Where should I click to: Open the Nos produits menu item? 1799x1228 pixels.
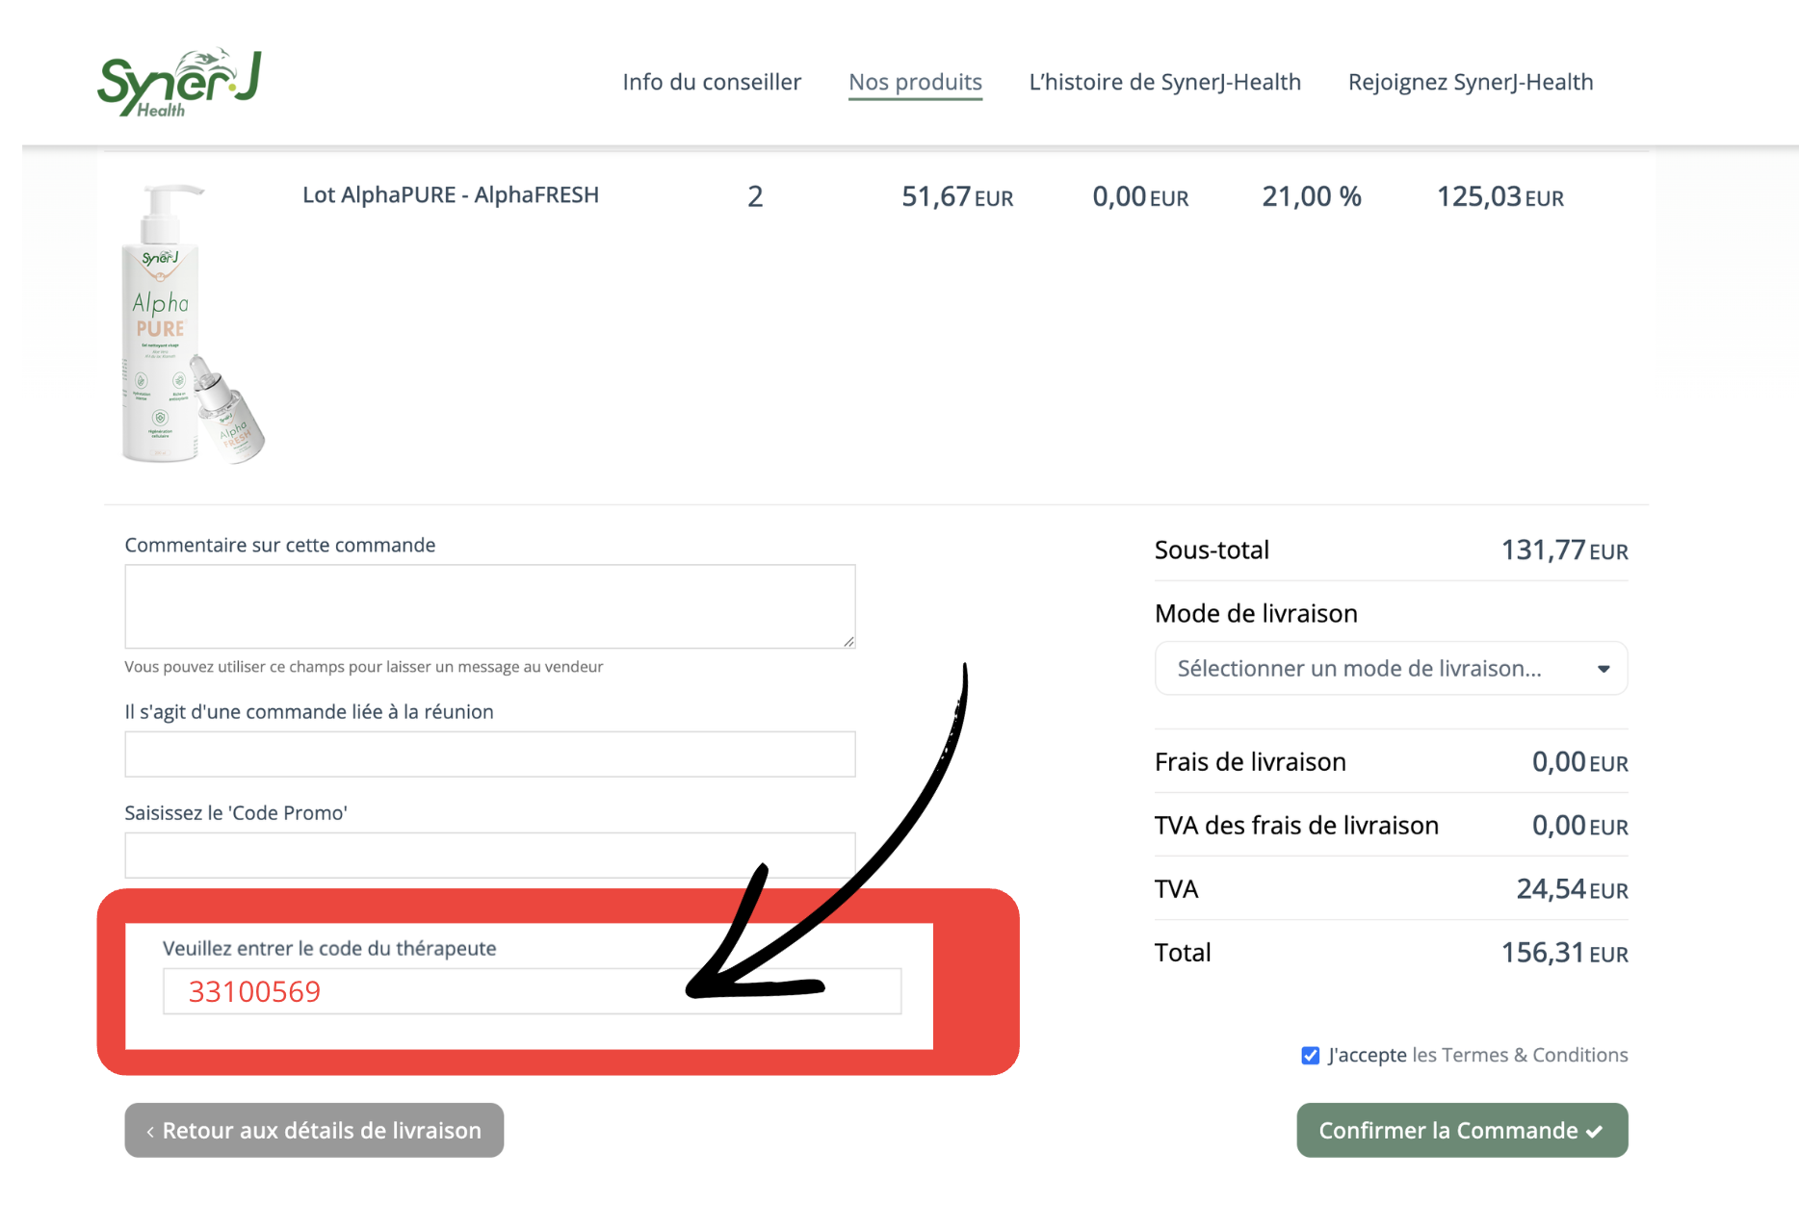coord(915,82)
